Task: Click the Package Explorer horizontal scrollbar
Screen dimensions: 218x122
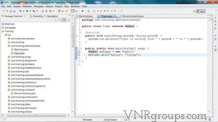Action: (x=36, y=115)
